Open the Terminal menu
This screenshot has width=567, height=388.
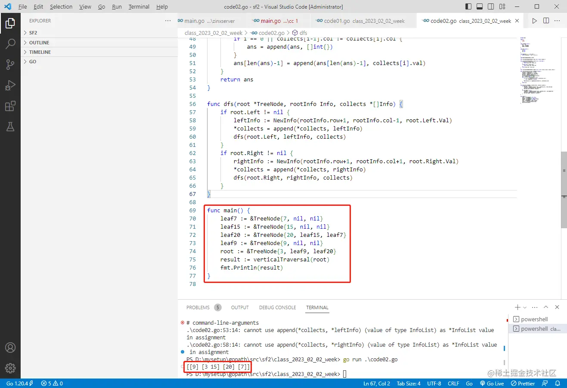(x=139, y=6)
